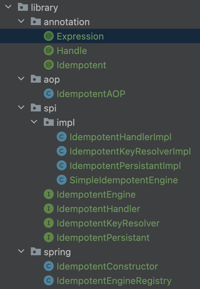This screenshot has width=200, height=289.
Task: Collapse the spring package
Action: click(21, 251)
